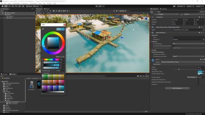
Task: Open the File menu
Action: coord(2,4)
